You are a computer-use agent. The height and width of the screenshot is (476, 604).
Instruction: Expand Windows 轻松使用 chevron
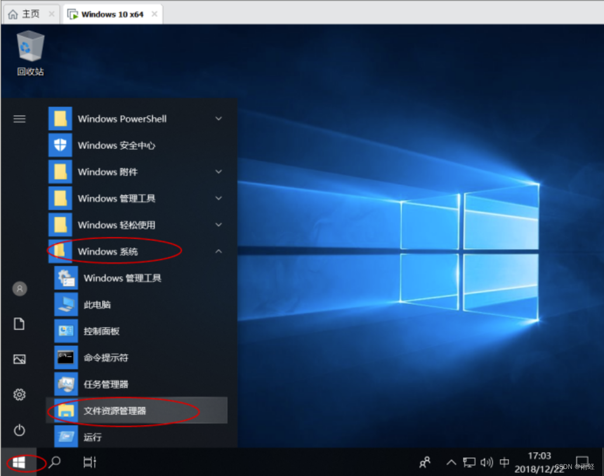pyautogui.click(x=218, y=225)
